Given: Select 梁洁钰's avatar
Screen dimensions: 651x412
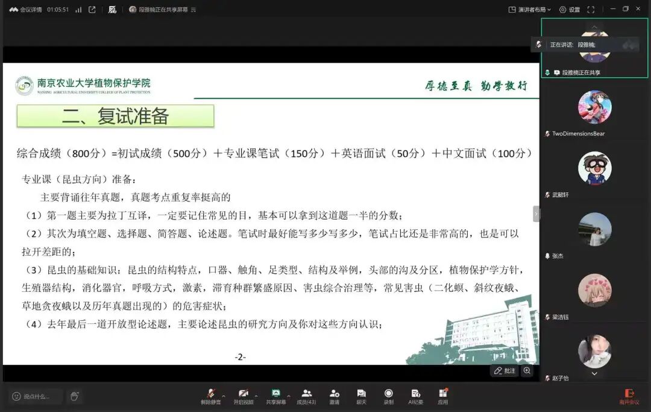Looking at the screenshot, I should (594, 290).
